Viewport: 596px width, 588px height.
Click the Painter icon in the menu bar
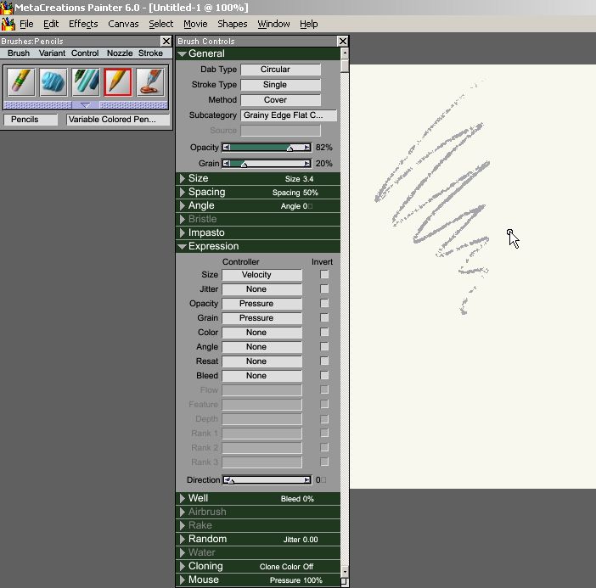click(8, 24)
